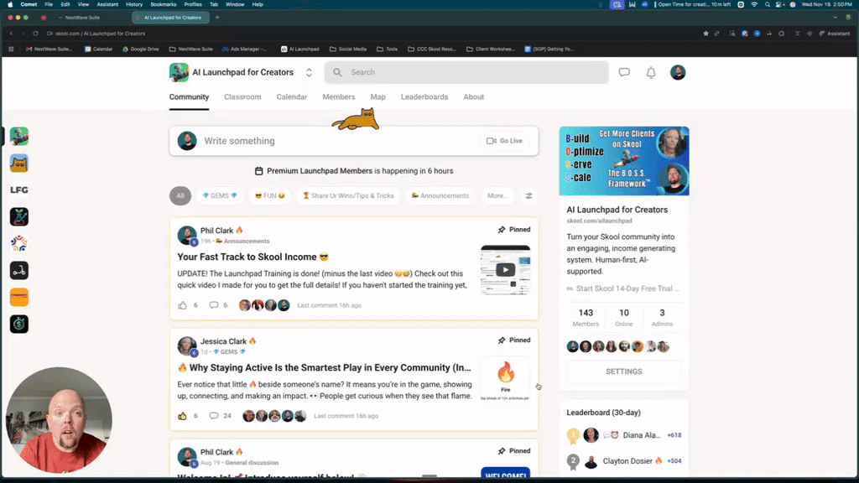859x483 pixels.
Task: Filter by Share Ur Wins/Tips & Tricks
Action: click(348, 195)
